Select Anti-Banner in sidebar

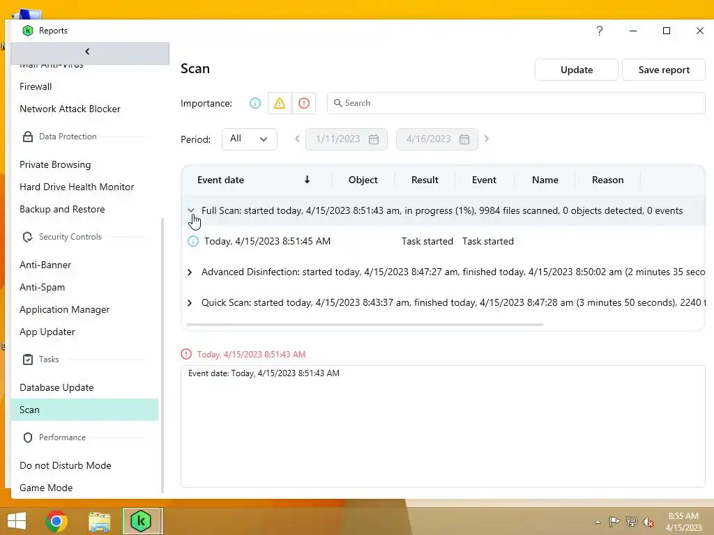click(x=45, y=265)
